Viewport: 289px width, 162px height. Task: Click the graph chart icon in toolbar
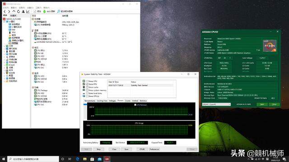pos(28,11)
